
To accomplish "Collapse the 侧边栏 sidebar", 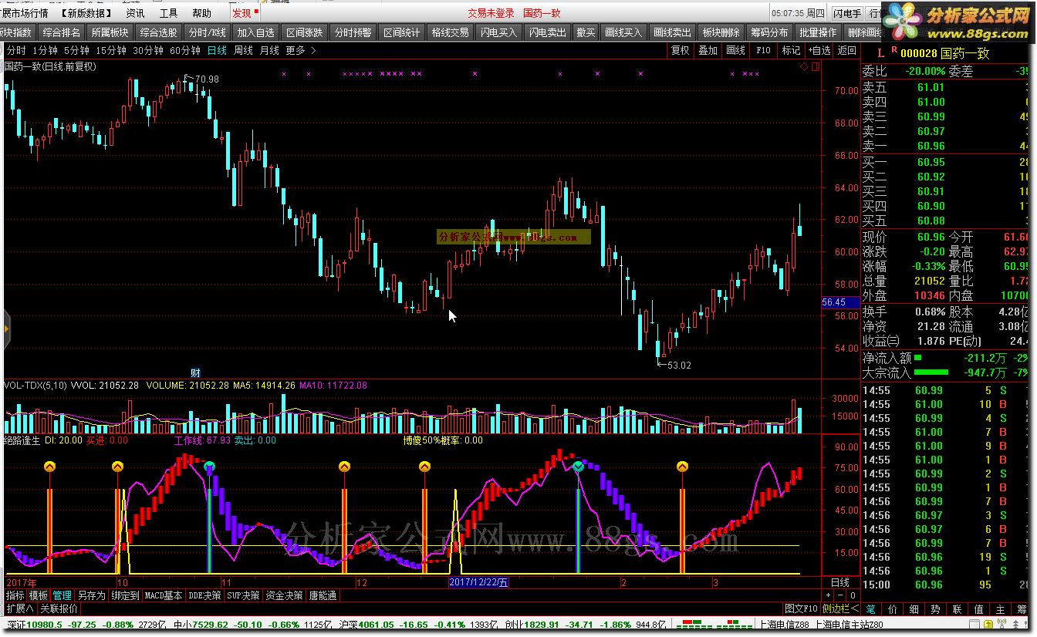I will pyautogui.click(x=840, y=609).
